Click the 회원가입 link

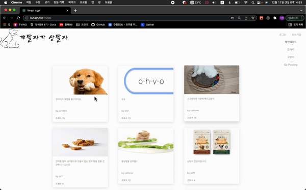tap(296, 35)
